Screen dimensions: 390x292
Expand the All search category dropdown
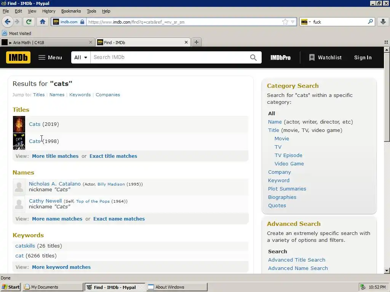point(81,57)
